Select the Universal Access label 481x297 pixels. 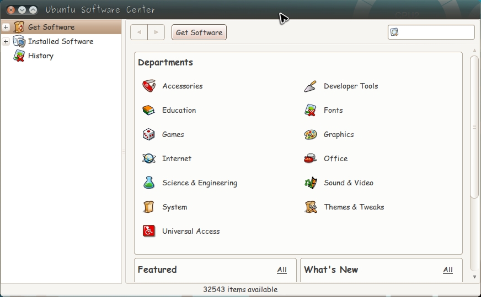click(x=191, y=231)
